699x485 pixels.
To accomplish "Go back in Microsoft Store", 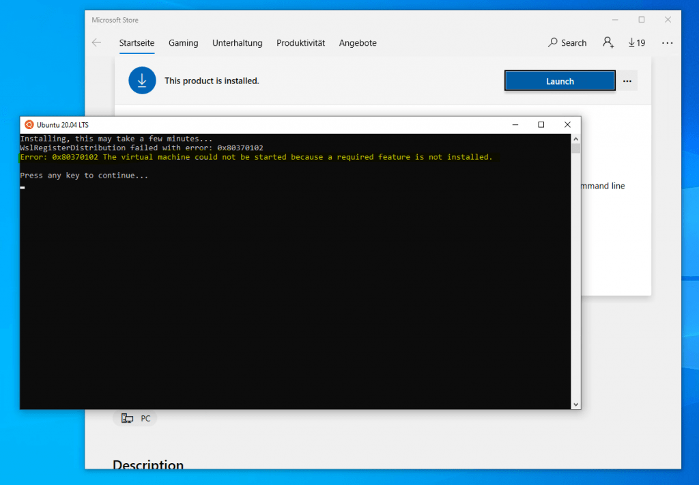I will pos(96,43).
